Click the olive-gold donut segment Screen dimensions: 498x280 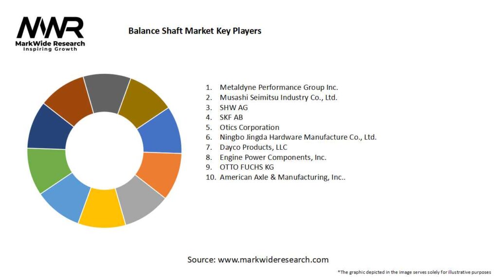pyautogui.click(x=142, y=103)
